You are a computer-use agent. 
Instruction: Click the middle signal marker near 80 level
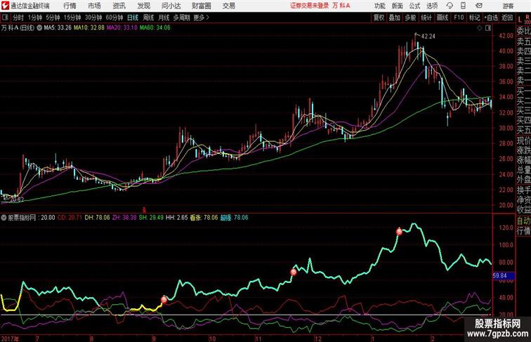pos(294,272)
